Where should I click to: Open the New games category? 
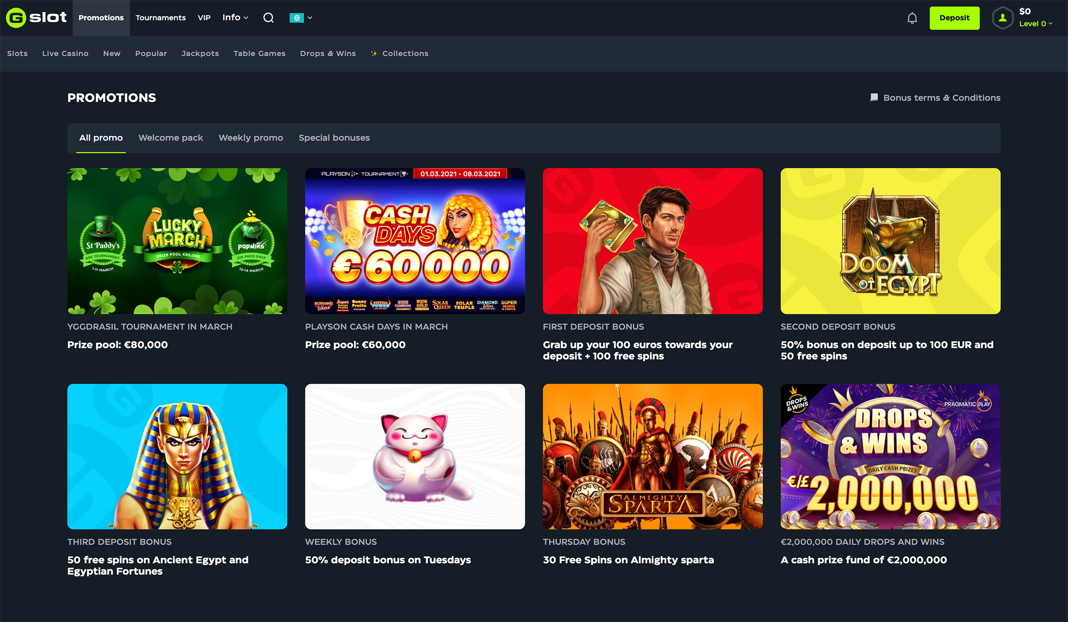tap(112, 53)
